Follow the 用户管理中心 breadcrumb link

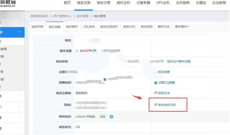62,16
